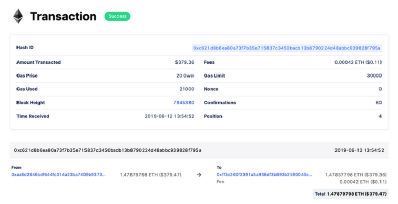Screen dimensions: 398x204
Task: Click the Position label
Action: pos(213,116)
